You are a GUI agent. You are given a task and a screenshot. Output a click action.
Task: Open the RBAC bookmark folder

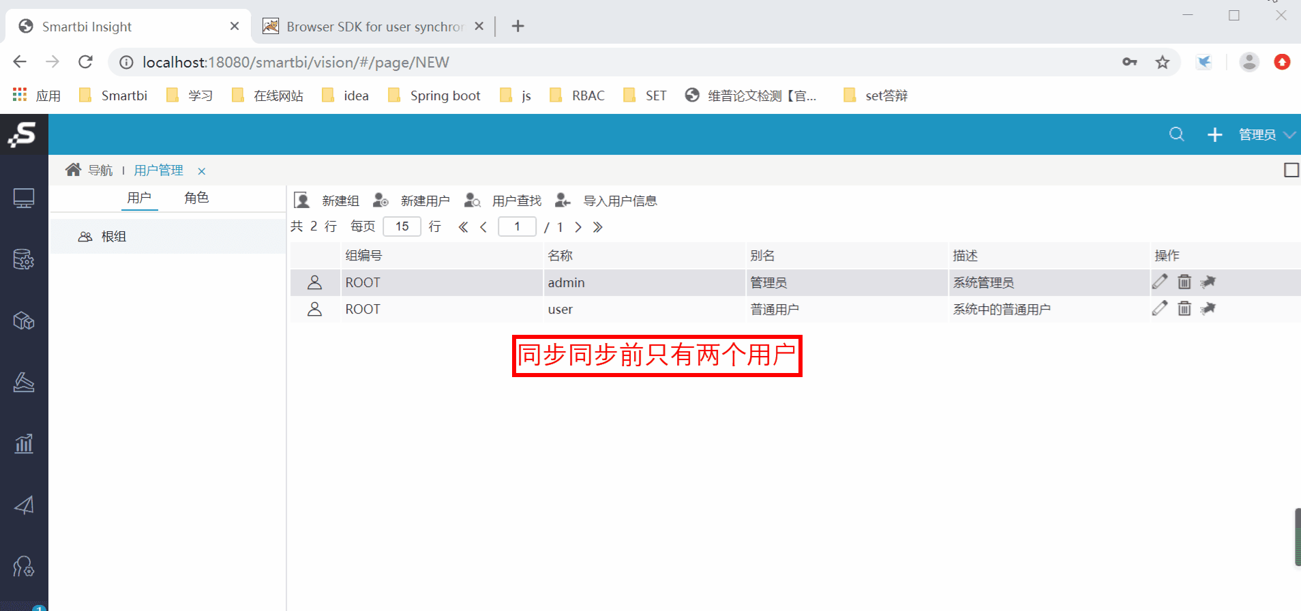click(x=577, y=95)
